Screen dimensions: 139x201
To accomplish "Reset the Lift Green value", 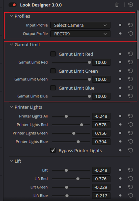I will [130, 187].
